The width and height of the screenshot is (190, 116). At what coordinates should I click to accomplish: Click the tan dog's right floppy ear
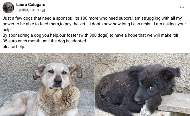click(76, 71)
